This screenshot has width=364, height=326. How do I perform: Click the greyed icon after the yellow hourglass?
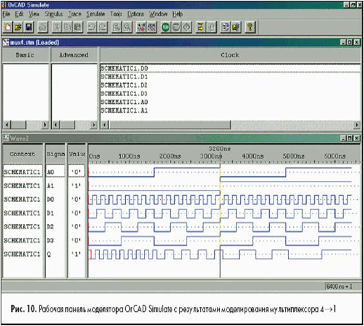pos(211,27)
